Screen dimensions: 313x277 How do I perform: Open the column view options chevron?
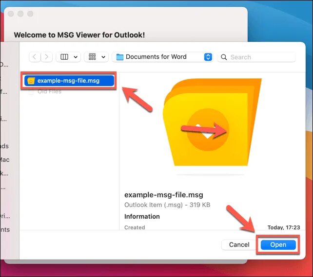[76, 57]
